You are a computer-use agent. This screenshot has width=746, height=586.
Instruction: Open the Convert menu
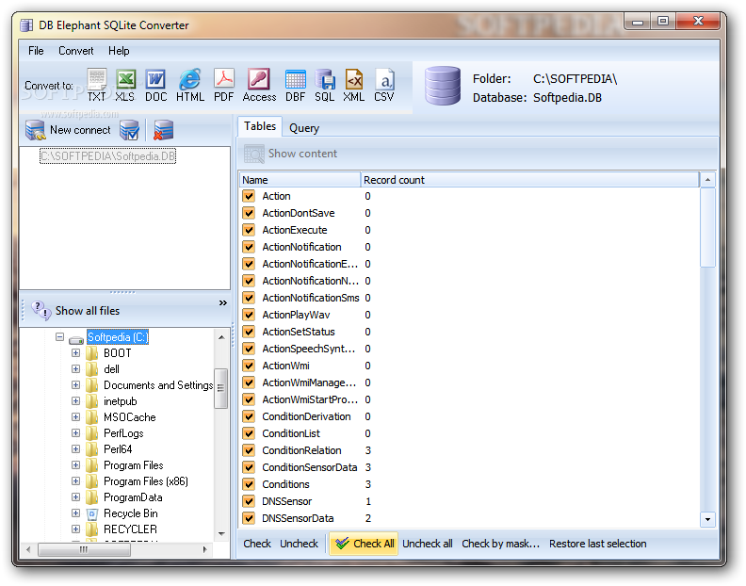pos(75,51)
